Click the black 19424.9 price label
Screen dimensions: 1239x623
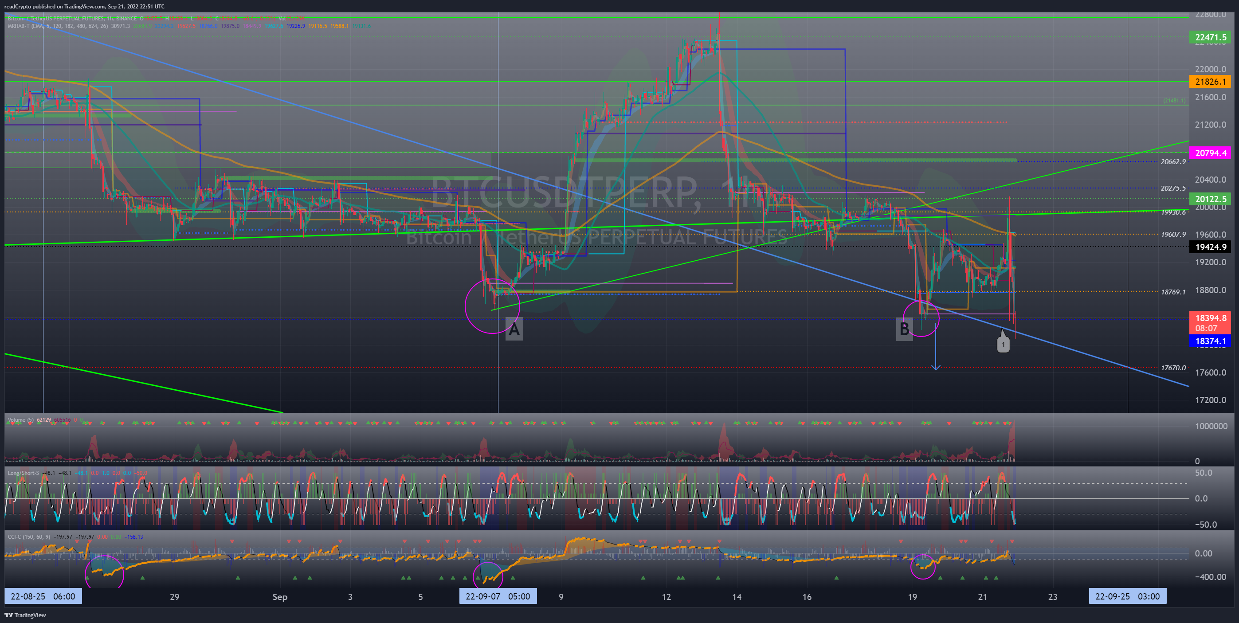tap(1210, 247)
